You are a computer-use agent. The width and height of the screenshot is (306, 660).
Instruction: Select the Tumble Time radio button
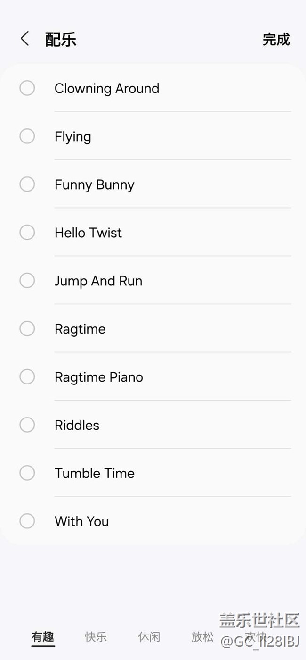tap(27, 473)
